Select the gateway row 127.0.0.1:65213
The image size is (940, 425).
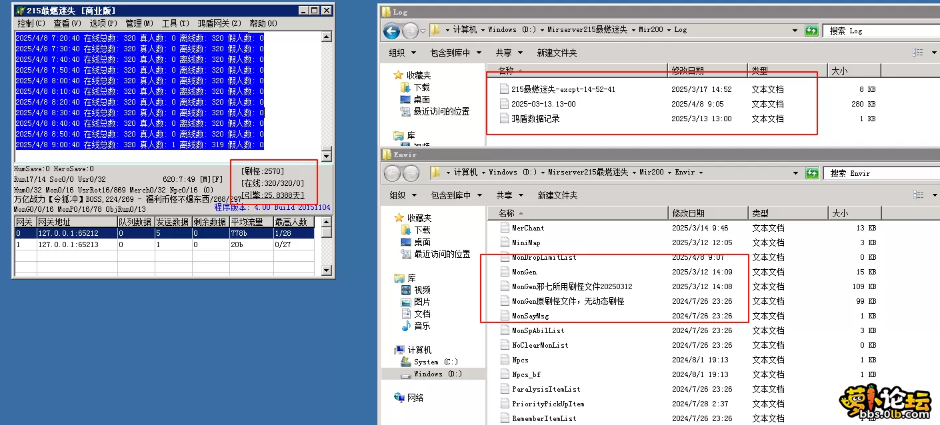coord(164,244)
